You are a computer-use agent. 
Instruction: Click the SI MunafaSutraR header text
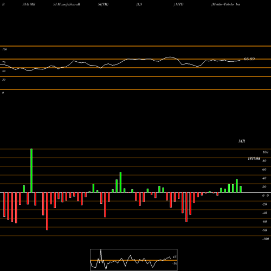tap(67, 4)
